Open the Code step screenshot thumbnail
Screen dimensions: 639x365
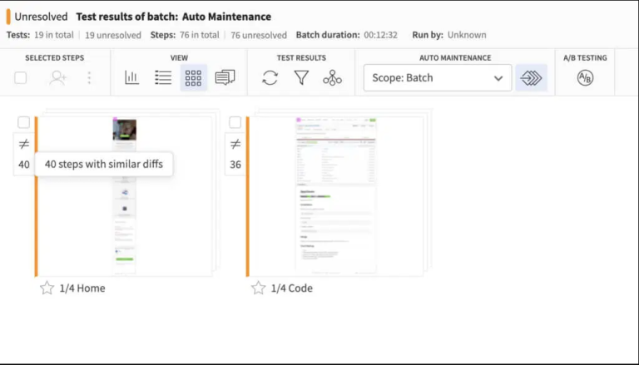point(336,196)
